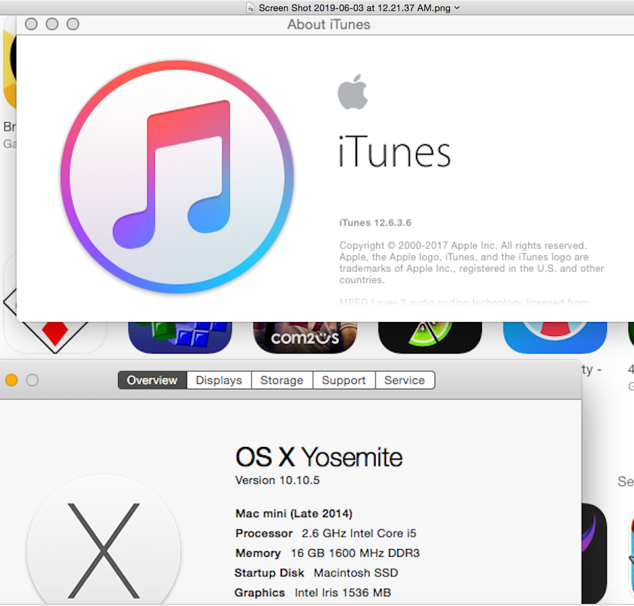The width and height of the screenshot is (634, 606).
Task: Click the About iTunes window title
Action: [328, 25]
